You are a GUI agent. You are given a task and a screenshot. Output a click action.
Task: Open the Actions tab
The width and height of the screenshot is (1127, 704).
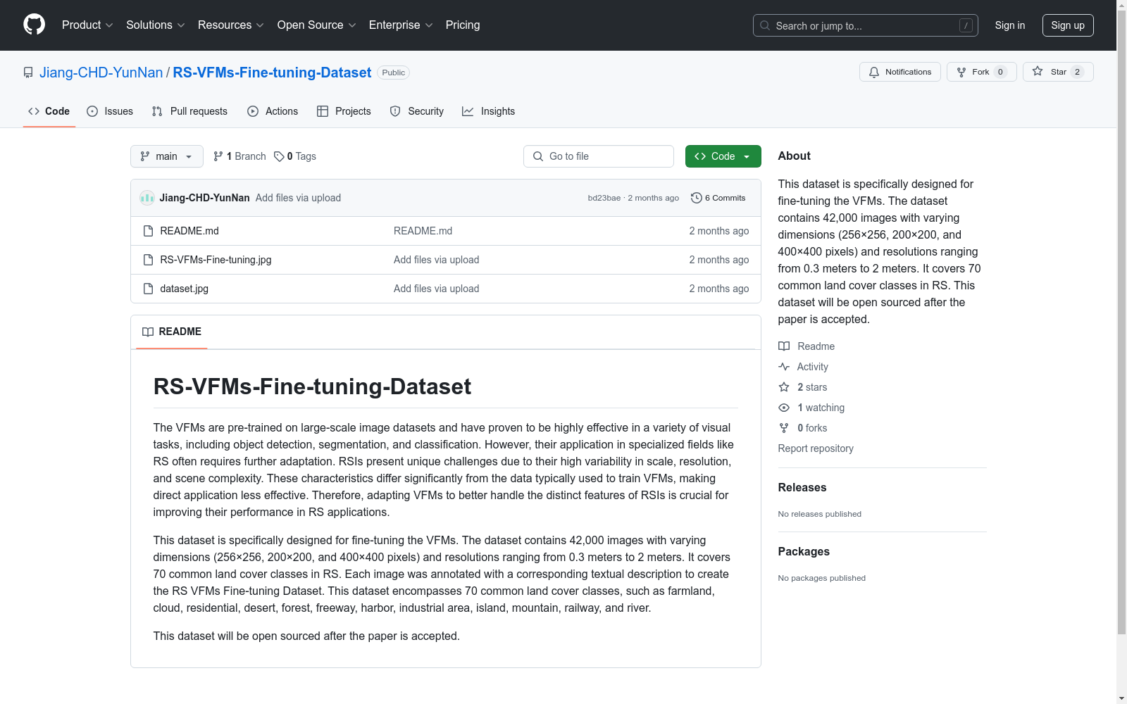273,111
